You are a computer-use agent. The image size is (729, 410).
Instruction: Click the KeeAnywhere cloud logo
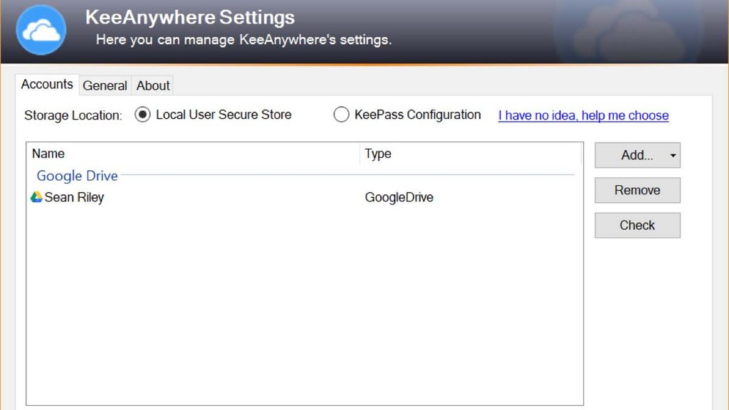pyautogui.click(x=41, y=30)
